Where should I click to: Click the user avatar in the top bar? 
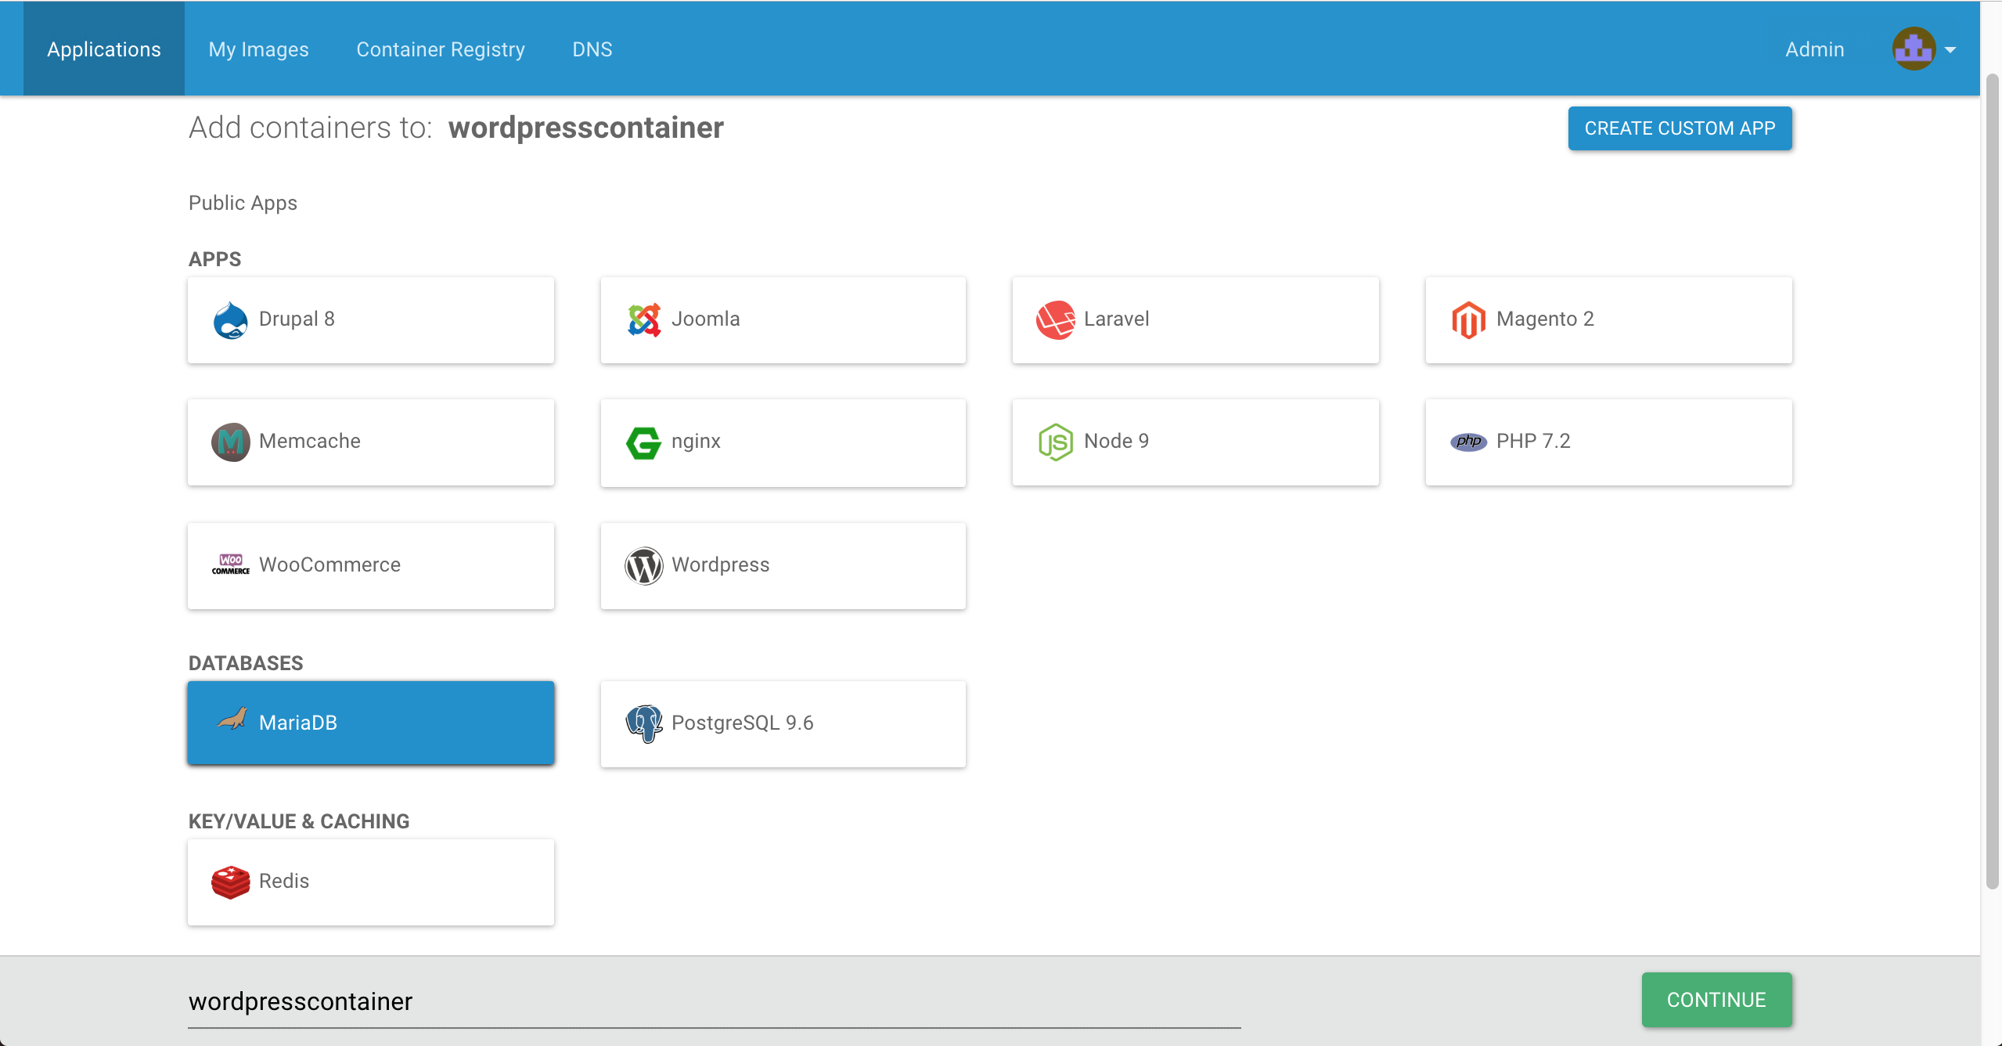[1914, 49]
